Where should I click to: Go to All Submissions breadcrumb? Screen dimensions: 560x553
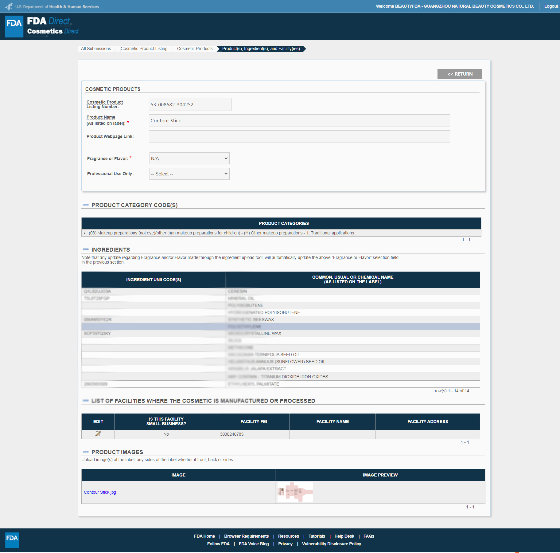click(x=96, y=49)
